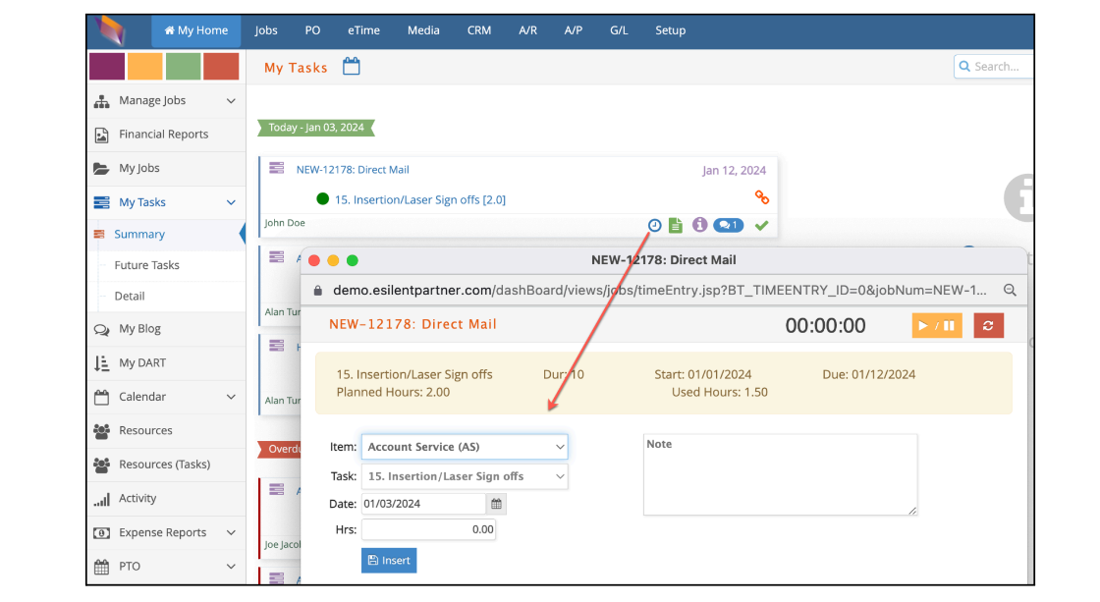Open the comments bubble showing 1
Image resolution: width=1100 pixels, height=602 pixels.
click(x=728, y=225)
